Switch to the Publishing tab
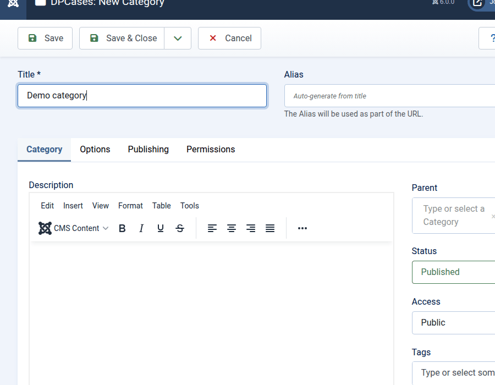Viewport: 495px width, 385px height. click(148, 150)
